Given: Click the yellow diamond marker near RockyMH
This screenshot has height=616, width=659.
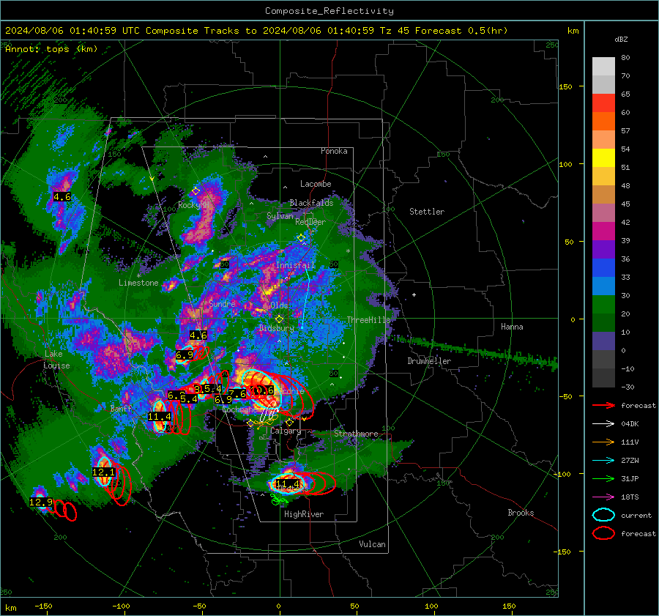Looking at the screenshot, I should (x=196, y=191).
